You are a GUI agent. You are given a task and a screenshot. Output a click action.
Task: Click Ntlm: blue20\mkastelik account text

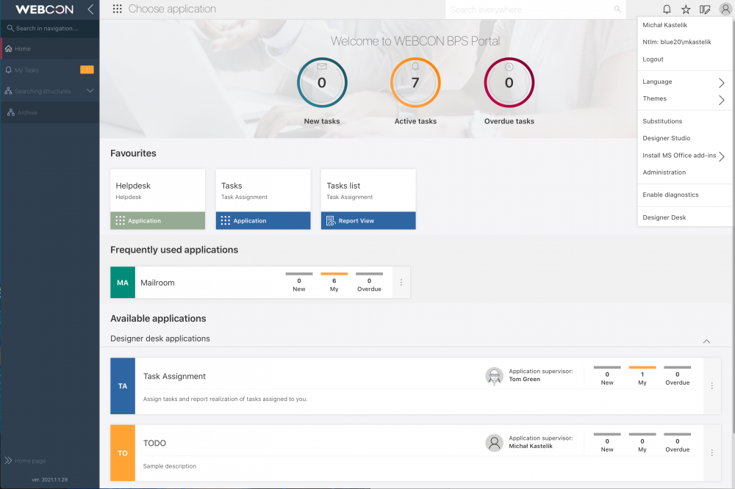pos(677,42)
